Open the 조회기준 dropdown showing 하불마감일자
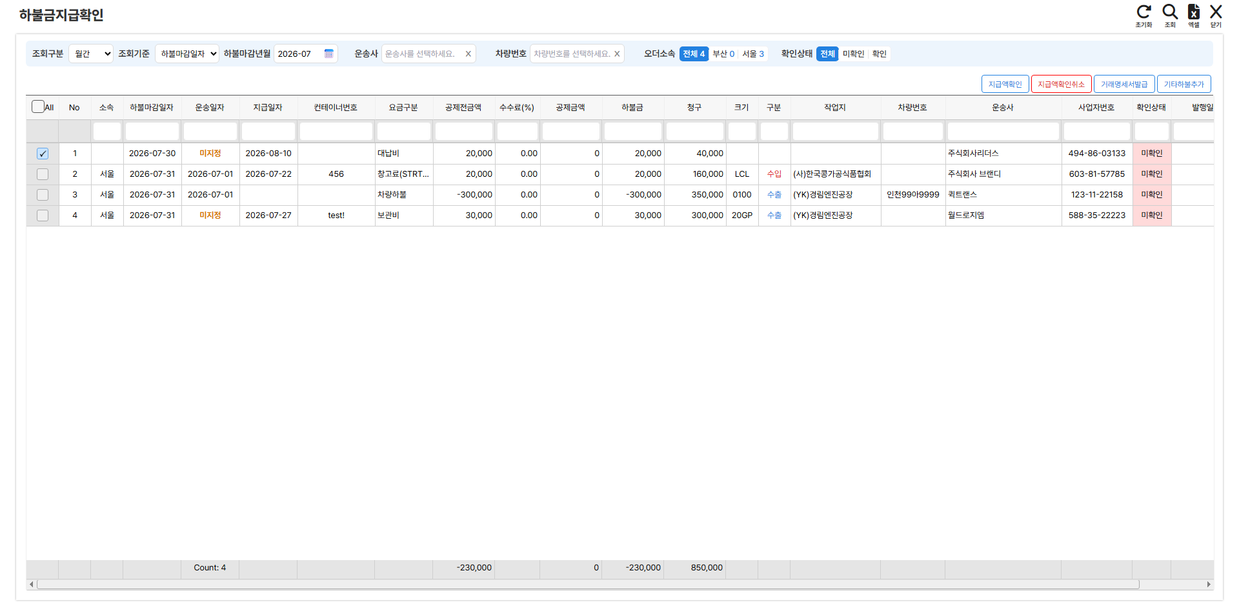 (x=187, y=54)
